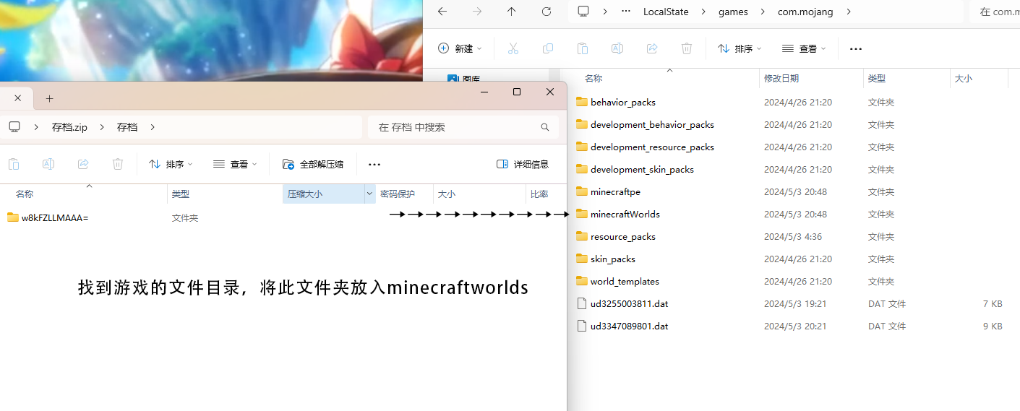Screen dimensions: 1020x411
Task: Open the 查看 (View) dropdown in 存档 window
Action: (x=235, y=164)
